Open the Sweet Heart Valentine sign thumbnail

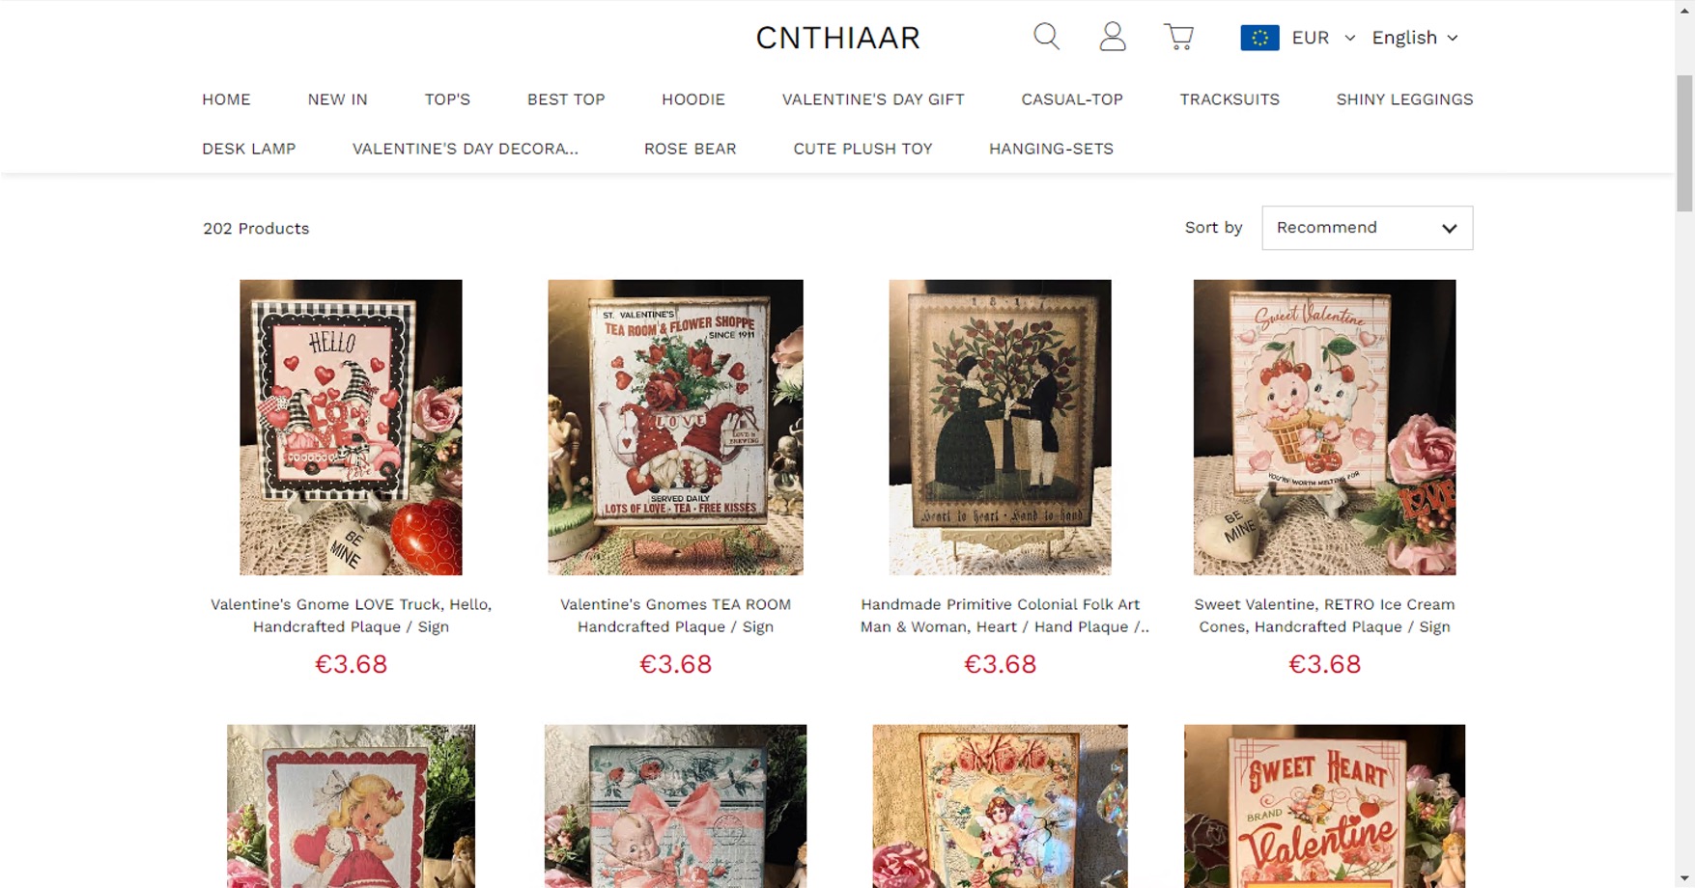tap(1324, 806)
